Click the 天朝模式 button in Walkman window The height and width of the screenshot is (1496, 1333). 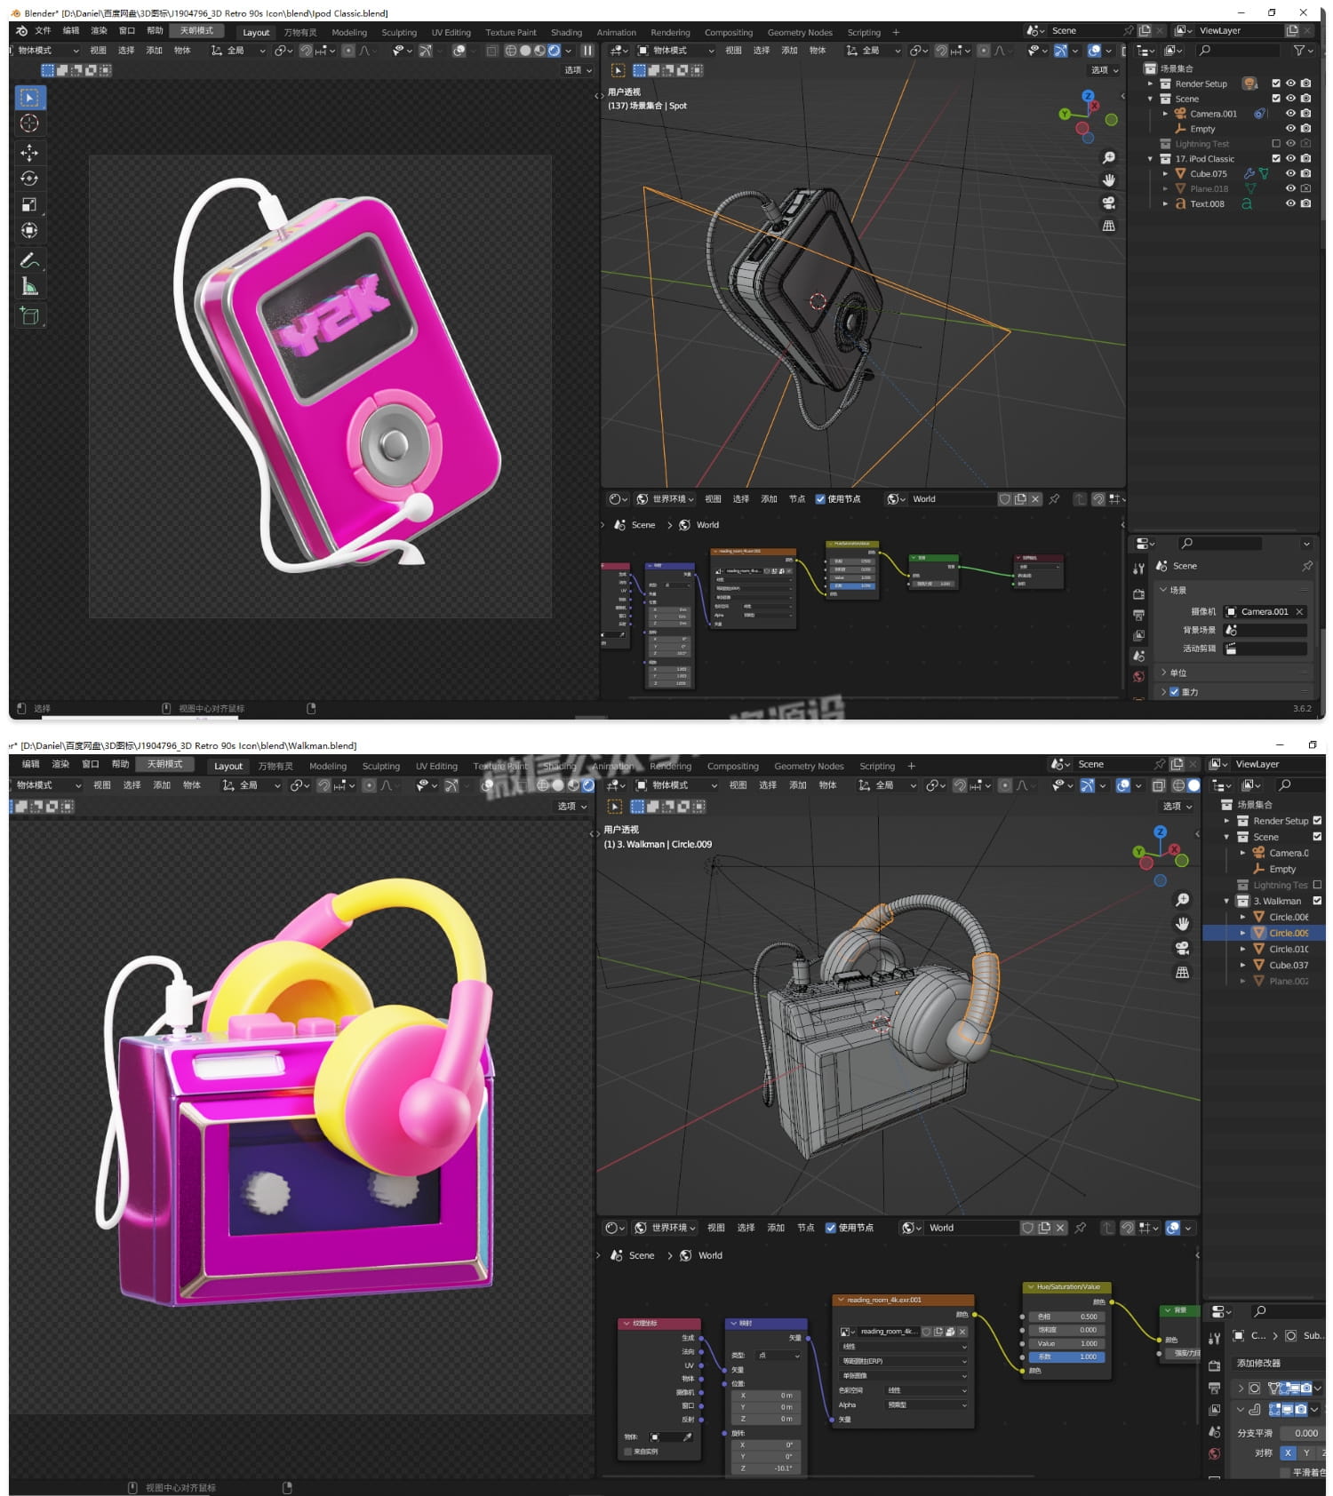164,764
